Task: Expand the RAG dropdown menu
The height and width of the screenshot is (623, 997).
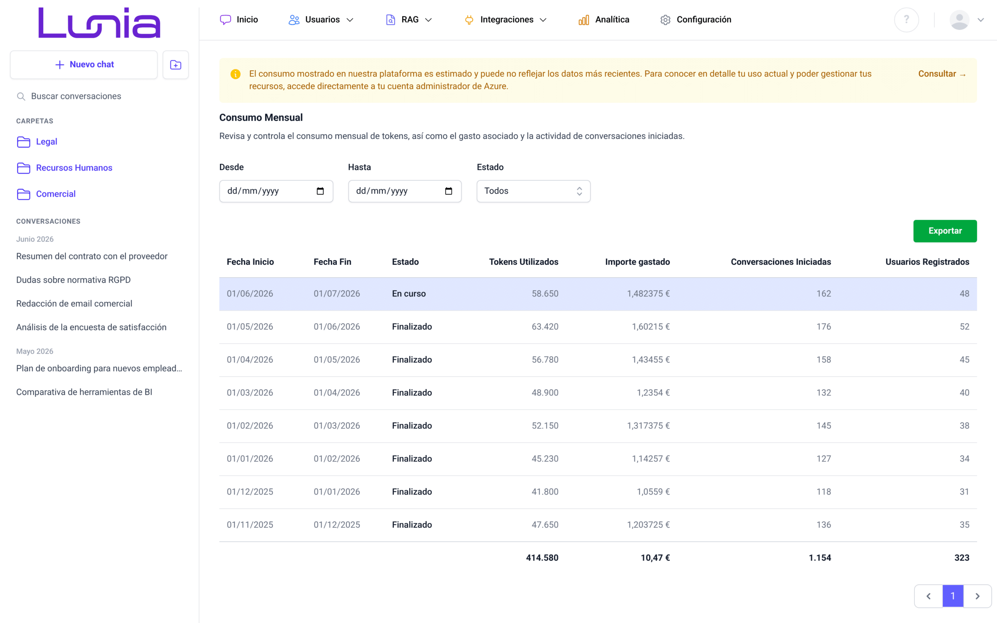Action: pyautogui.click(x=409, y=20)
